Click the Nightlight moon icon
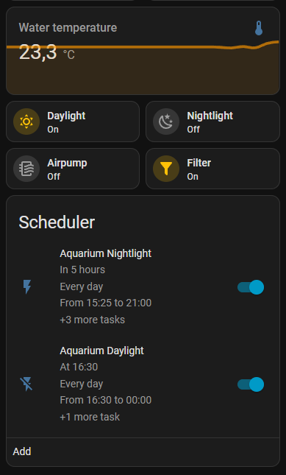The image size is (286, 475). click(x=166, y=122)
